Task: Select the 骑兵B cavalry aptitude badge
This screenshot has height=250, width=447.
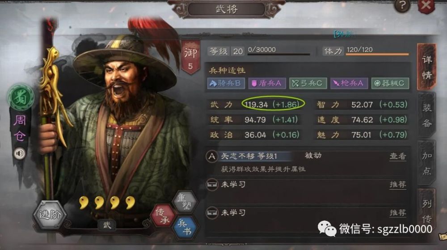Action: [226, 83]
